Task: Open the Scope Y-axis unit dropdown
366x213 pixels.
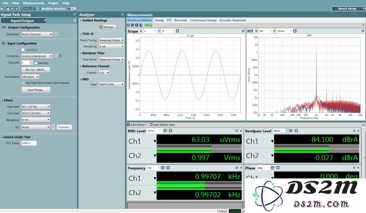Action: (x=168, y=31)
